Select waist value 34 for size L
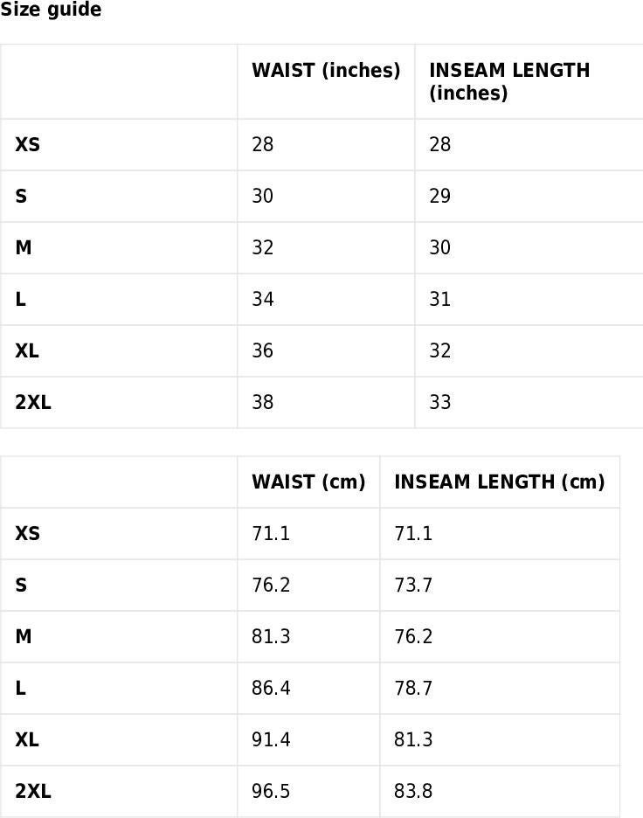The height and width of the screenshot is (818, 643). click(262, 299)
